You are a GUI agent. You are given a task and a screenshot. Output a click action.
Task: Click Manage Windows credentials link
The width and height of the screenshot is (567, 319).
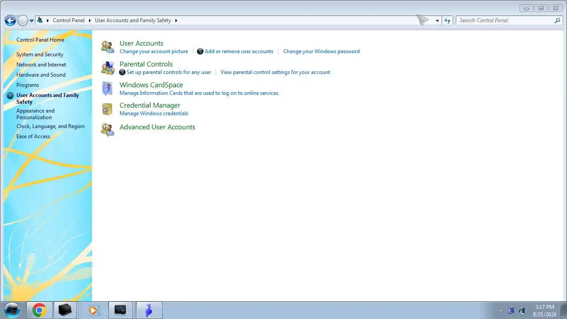tap(154, 113)
